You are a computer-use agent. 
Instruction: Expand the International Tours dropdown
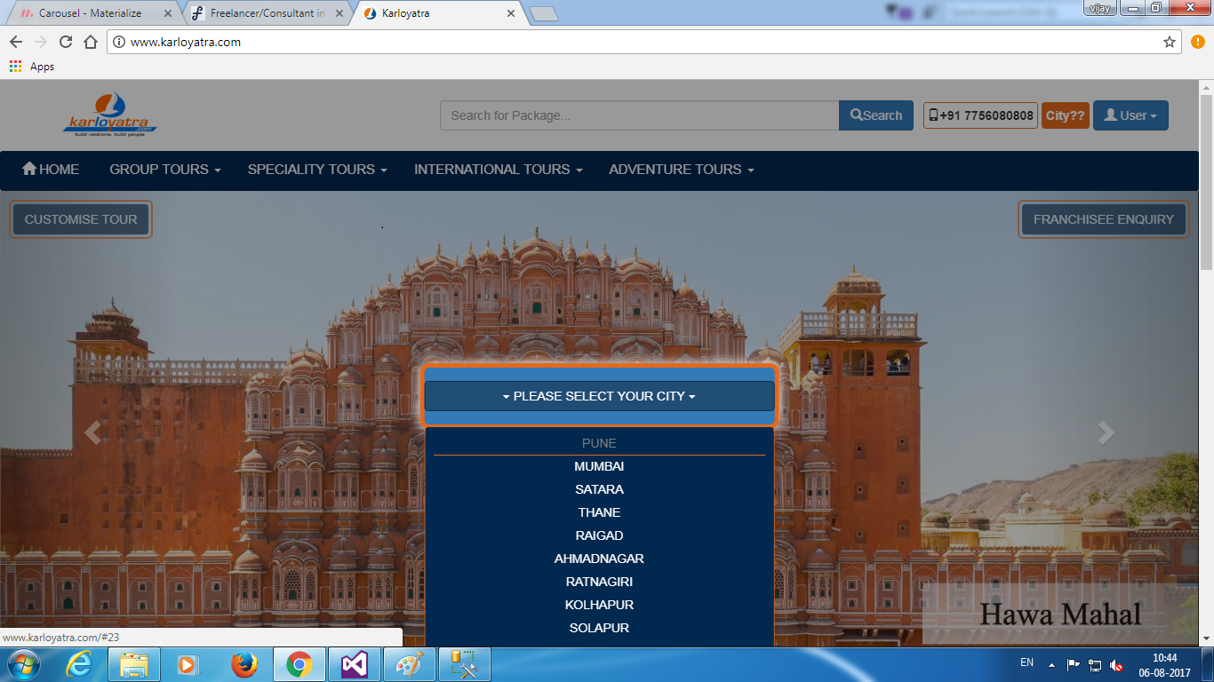pos(498,170)
